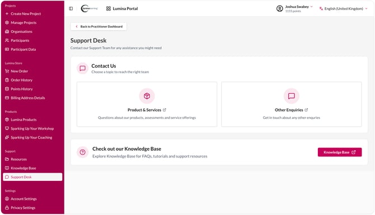
Task: Select Participants in the sidebar
Action: 32,40
